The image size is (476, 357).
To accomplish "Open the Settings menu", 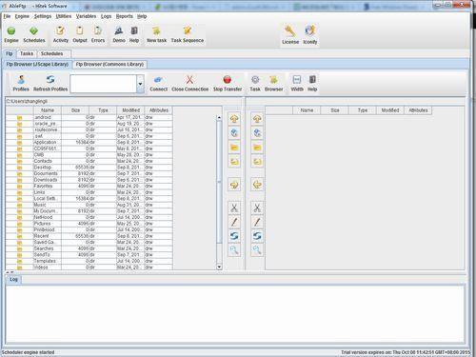I will 43,16.
